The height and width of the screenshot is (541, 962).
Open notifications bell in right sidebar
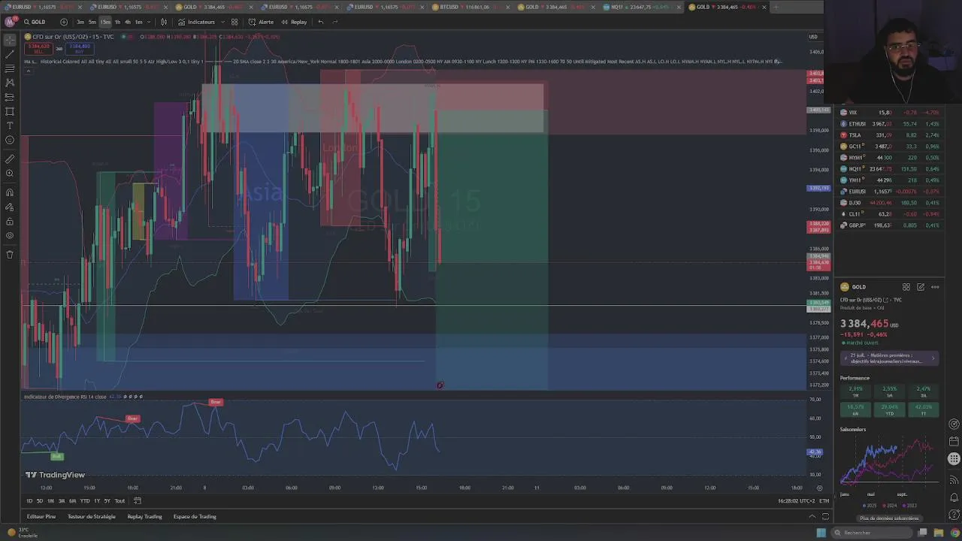click(x=954, y=496)
